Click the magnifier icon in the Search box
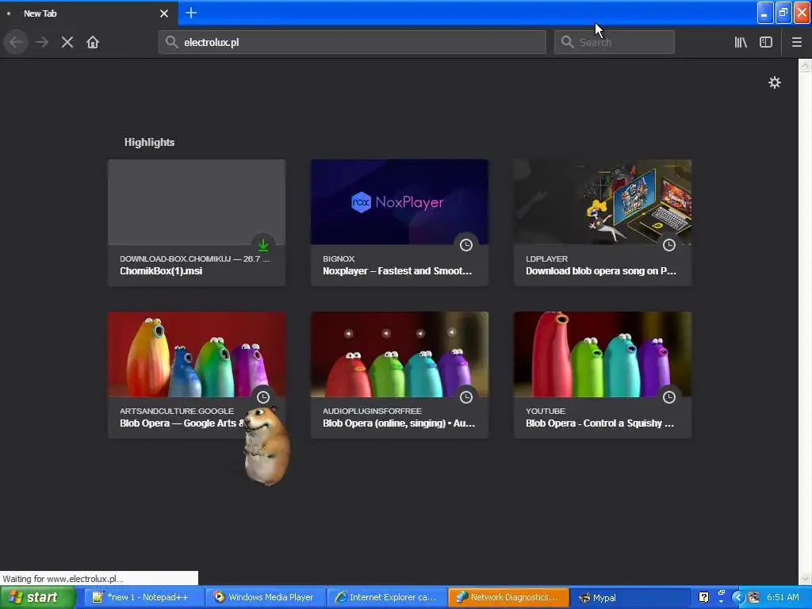Screen dimensions: 812x609 click(568, 42)
